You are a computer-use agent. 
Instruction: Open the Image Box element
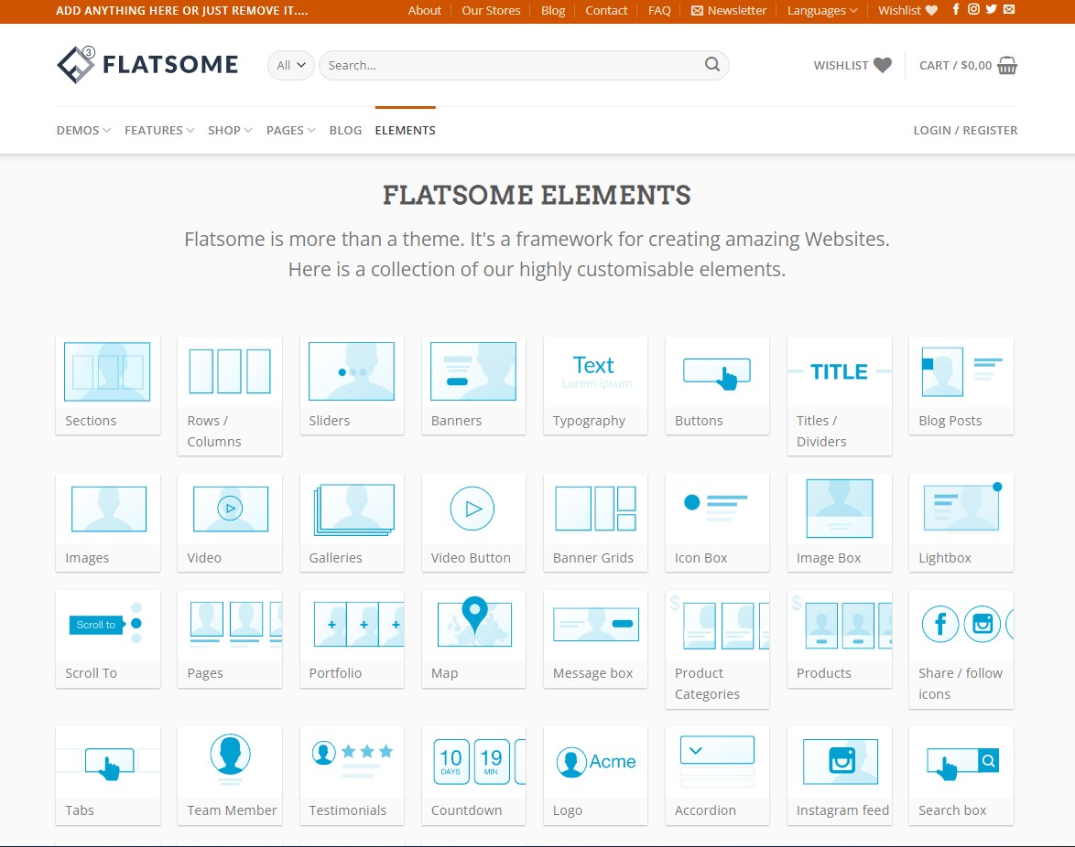point(839,522)
